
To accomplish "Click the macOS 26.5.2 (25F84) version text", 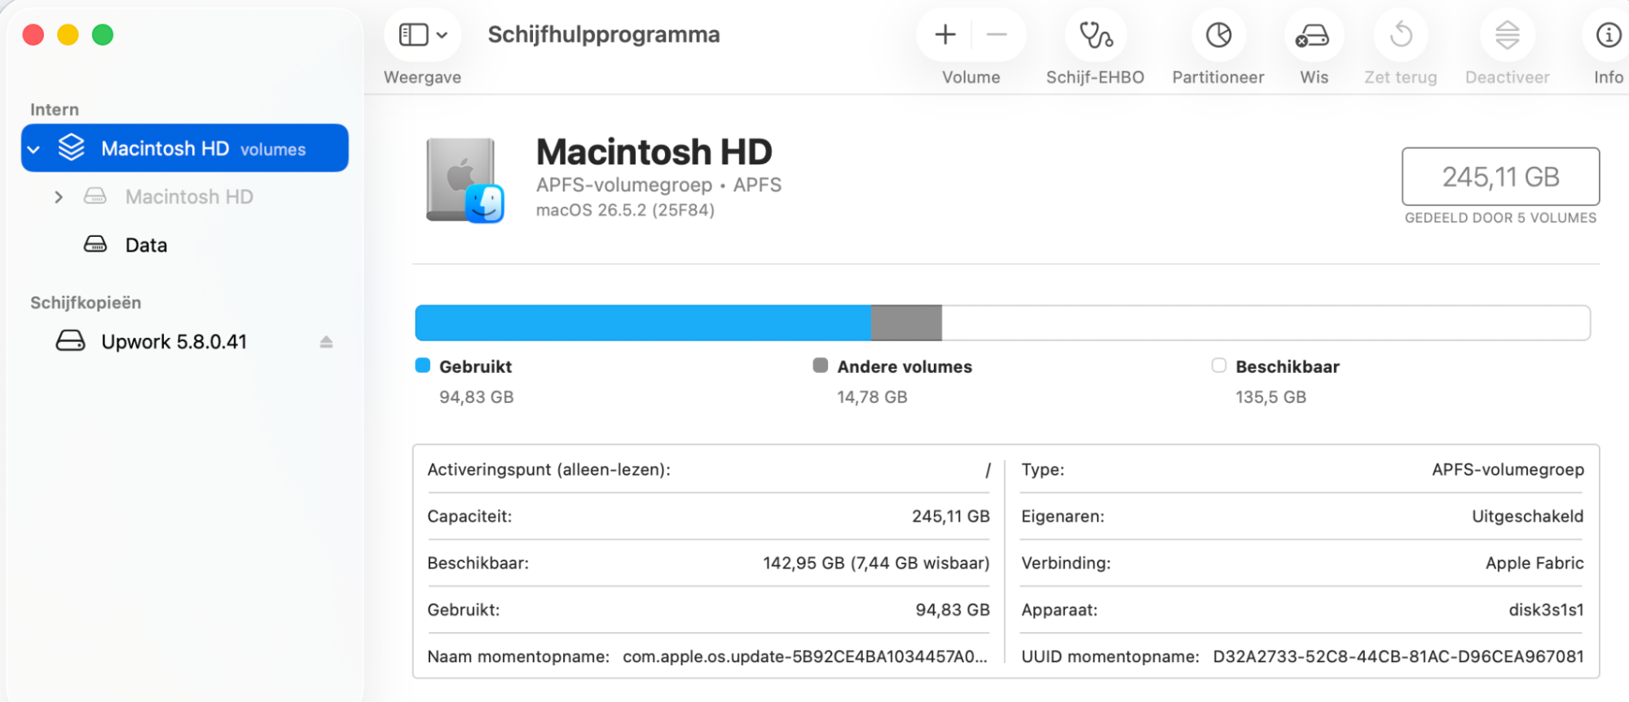I will pyautogui.click(x=625, y=210).
